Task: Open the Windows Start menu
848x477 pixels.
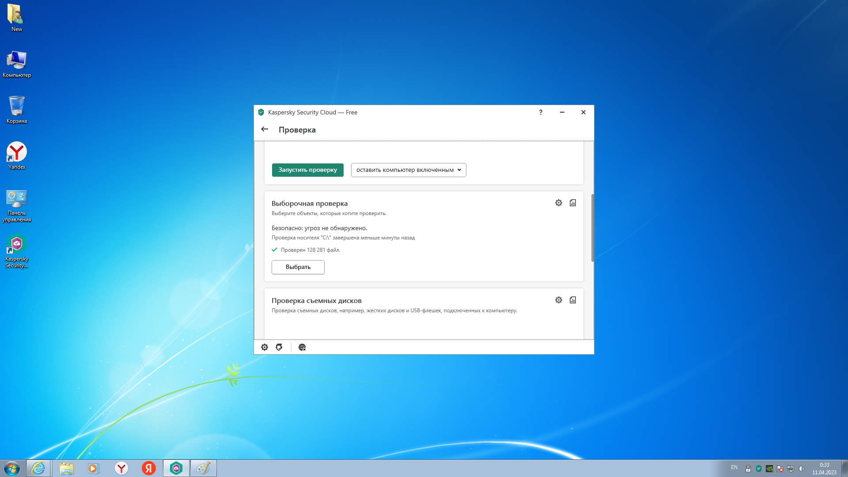Action: pyautogui.click(x=12, y=468)
